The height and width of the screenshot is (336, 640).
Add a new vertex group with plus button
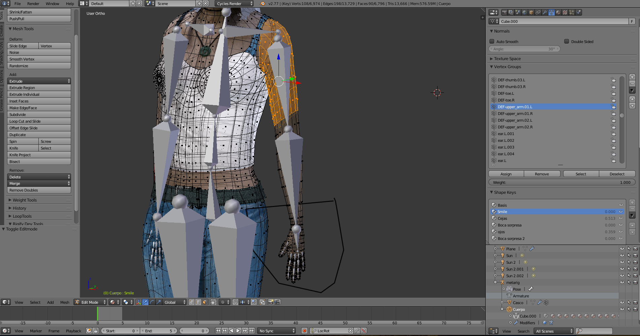632,77
